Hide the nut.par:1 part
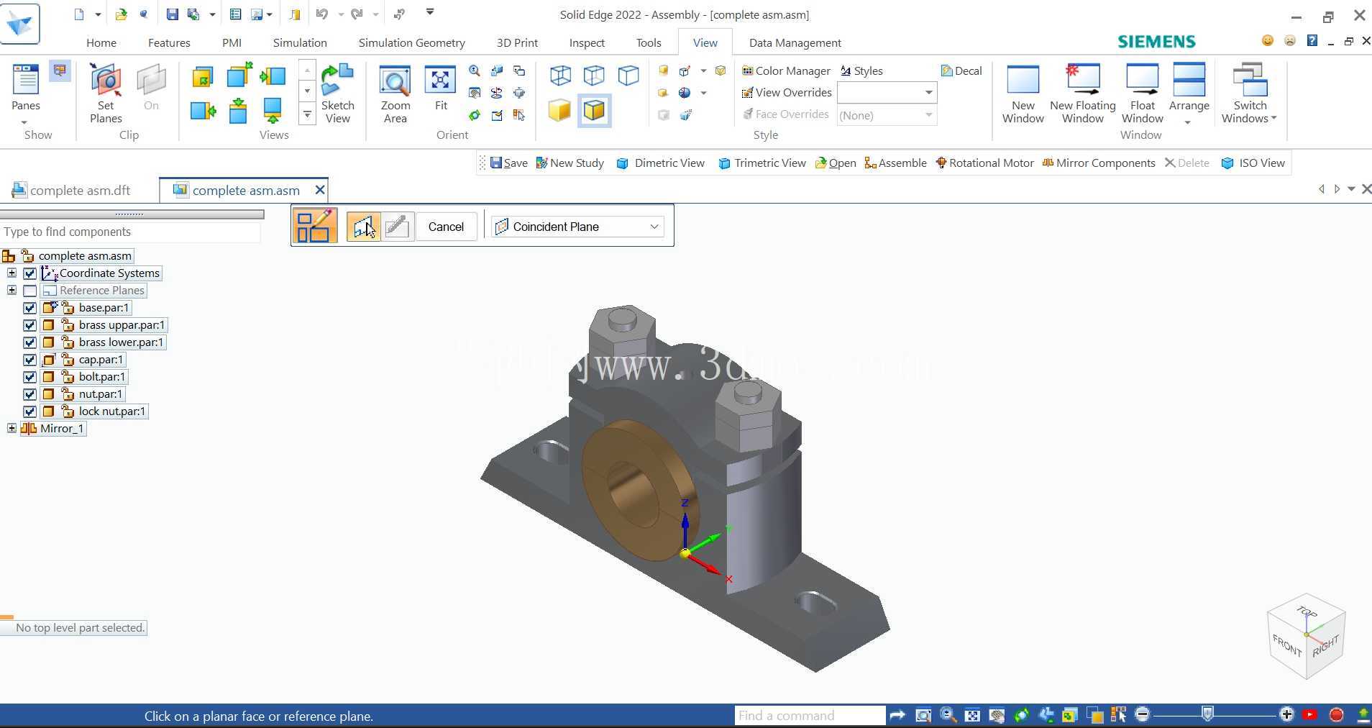 click(29, 394)
